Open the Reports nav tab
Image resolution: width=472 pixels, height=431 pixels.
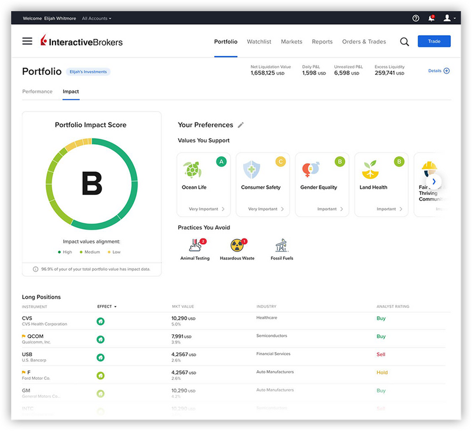point(322,42)
